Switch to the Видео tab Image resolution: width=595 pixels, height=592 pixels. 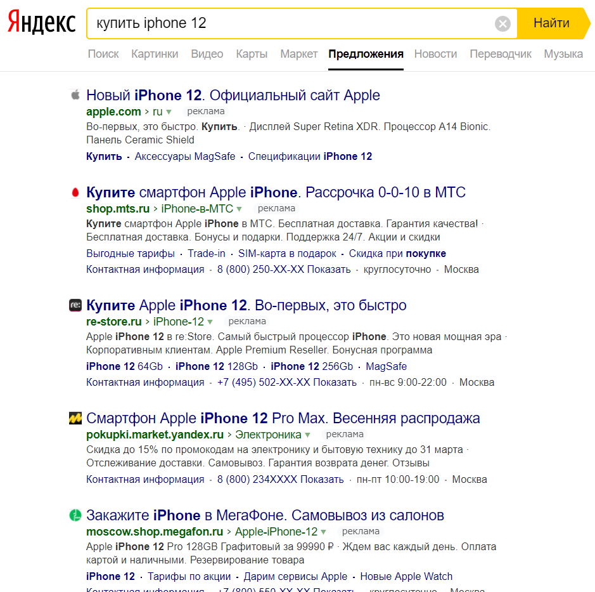tap(207, 54)
